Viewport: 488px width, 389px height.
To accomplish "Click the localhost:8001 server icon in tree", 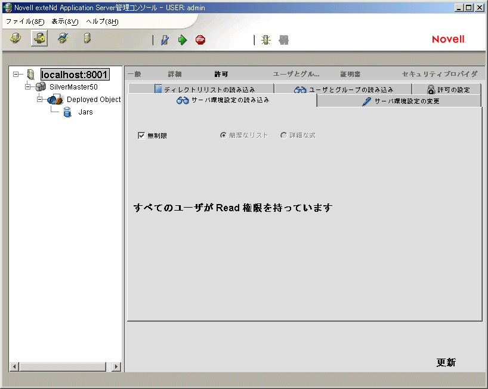I will click(30, 75).
